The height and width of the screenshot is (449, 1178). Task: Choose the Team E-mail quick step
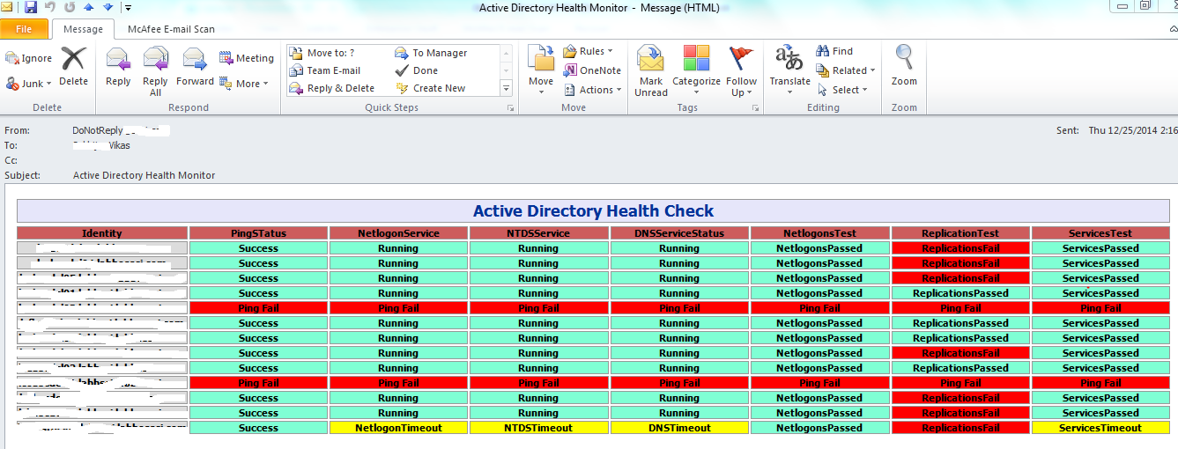(325, 70)
